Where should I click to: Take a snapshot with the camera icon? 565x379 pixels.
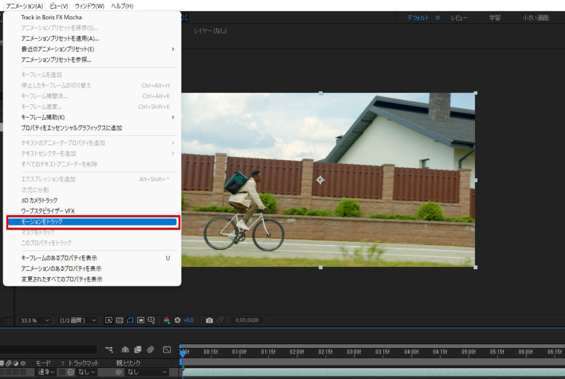pos(209,320)
